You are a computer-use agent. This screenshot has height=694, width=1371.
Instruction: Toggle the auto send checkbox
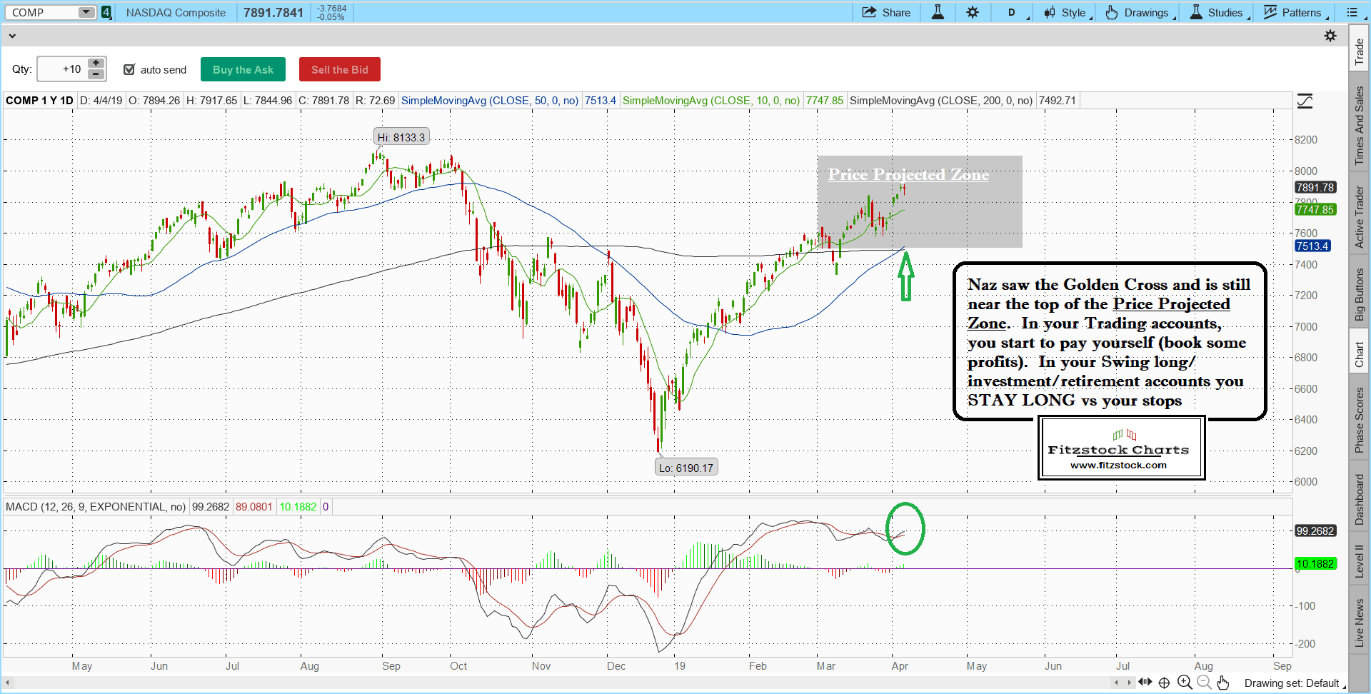129,69
